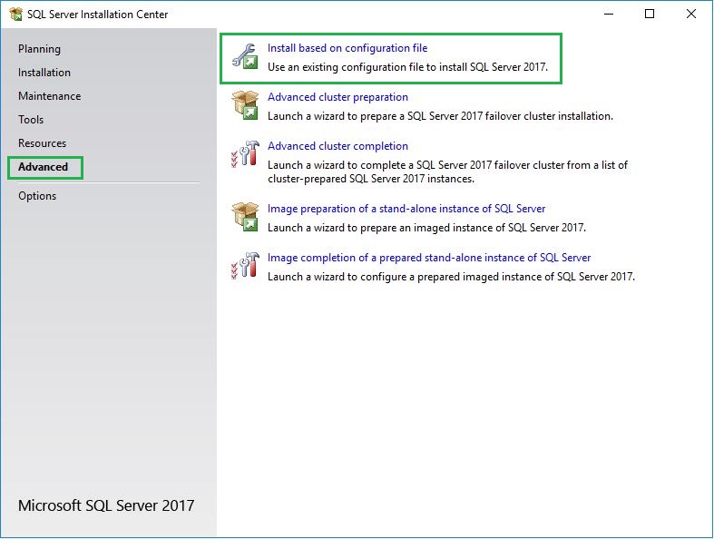714x539 pixels.
Task: Click 'prepare a SQL Server 2017 failover cluster' text
Action: (440, 116)
